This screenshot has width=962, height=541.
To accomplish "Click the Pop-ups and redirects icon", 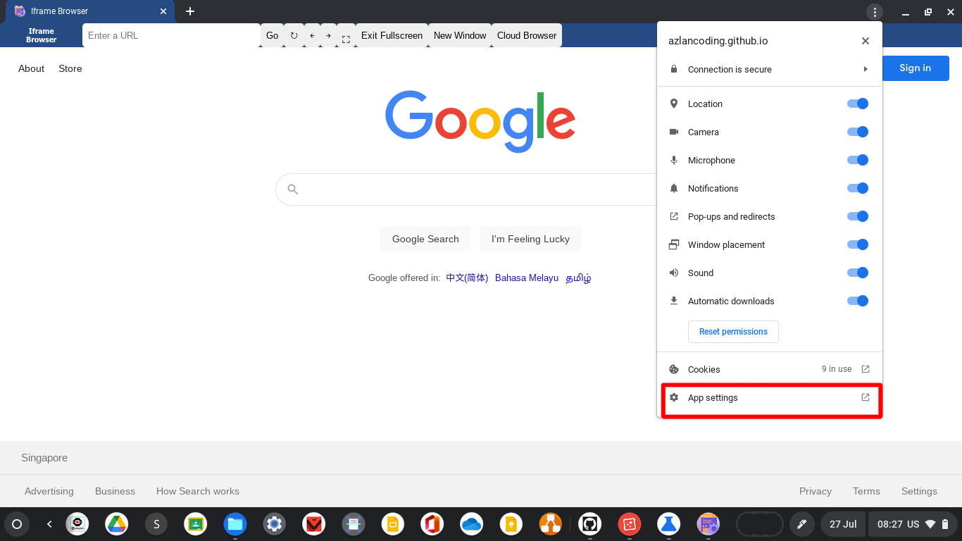I will pyautogui.click(x=674, y=216).
